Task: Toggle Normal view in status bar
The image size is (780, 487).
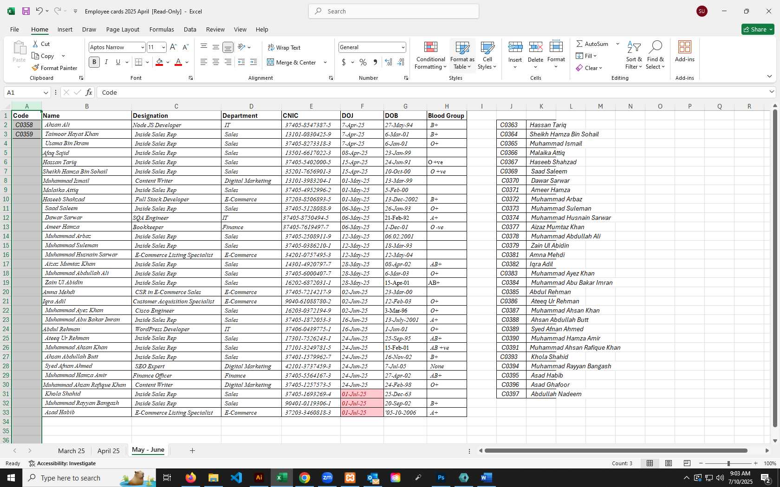Action: [x=650, y=463]
